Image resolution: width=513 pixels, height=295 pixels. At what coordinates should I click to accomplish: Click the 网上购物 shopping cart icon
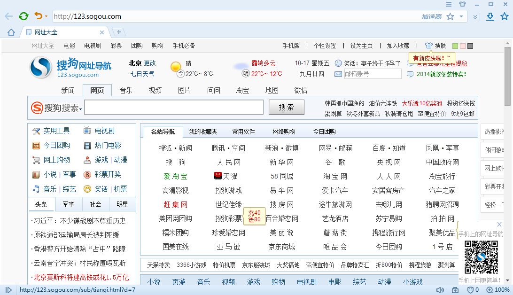(36, 160)
